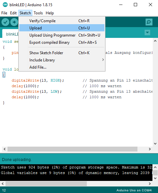The width and height of the screenshot is (158, 193).
Task: Open the Edit menu
Action: [x=13, y=13]
